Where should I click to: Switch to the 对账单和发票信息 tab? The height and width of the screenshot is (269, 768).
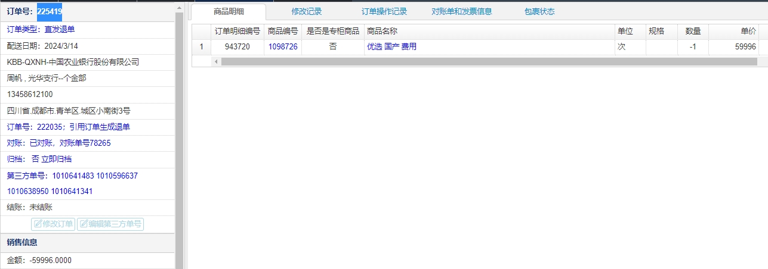pyautogui.click(x=462, y=11)
